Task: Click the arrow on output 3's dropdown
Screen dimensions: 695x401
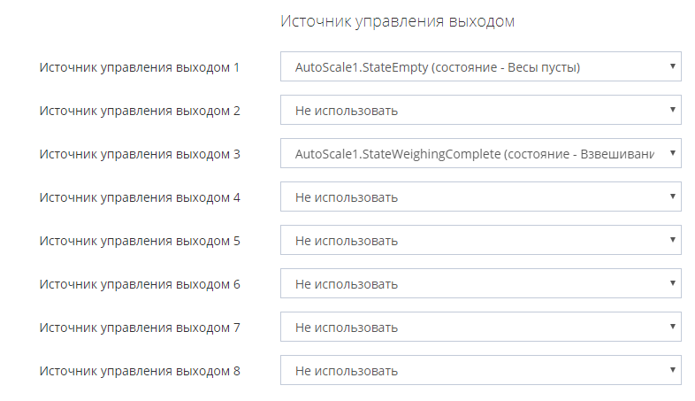Action: 672,154
